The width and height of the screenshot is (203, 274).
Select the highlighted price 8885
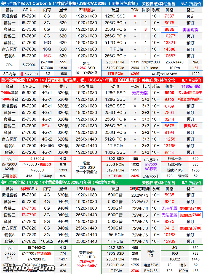(169, 29)
